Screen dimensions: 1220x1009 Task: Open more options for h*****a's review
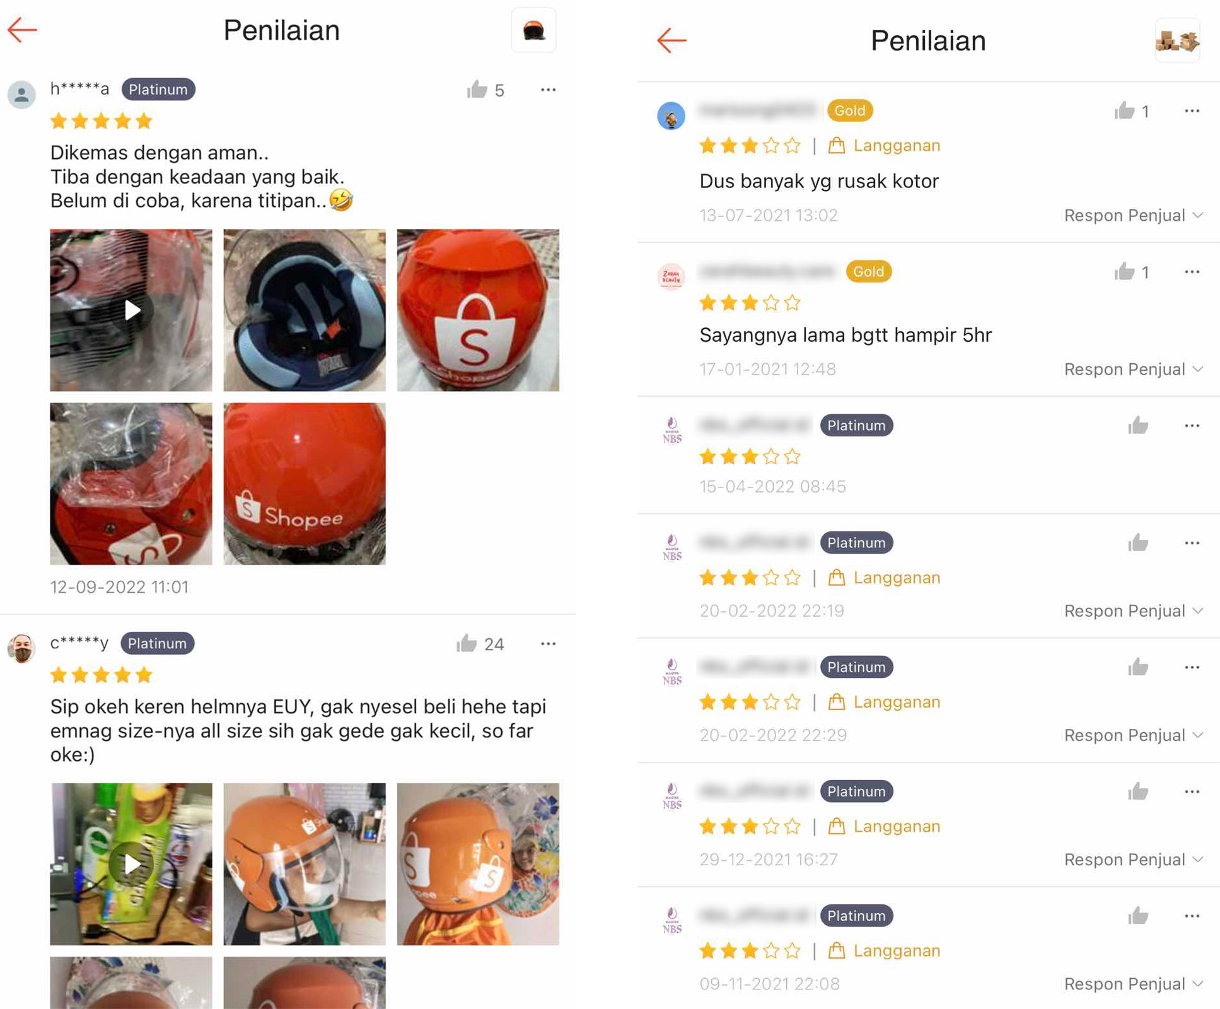pyautogui.click(x=549, y=90)
